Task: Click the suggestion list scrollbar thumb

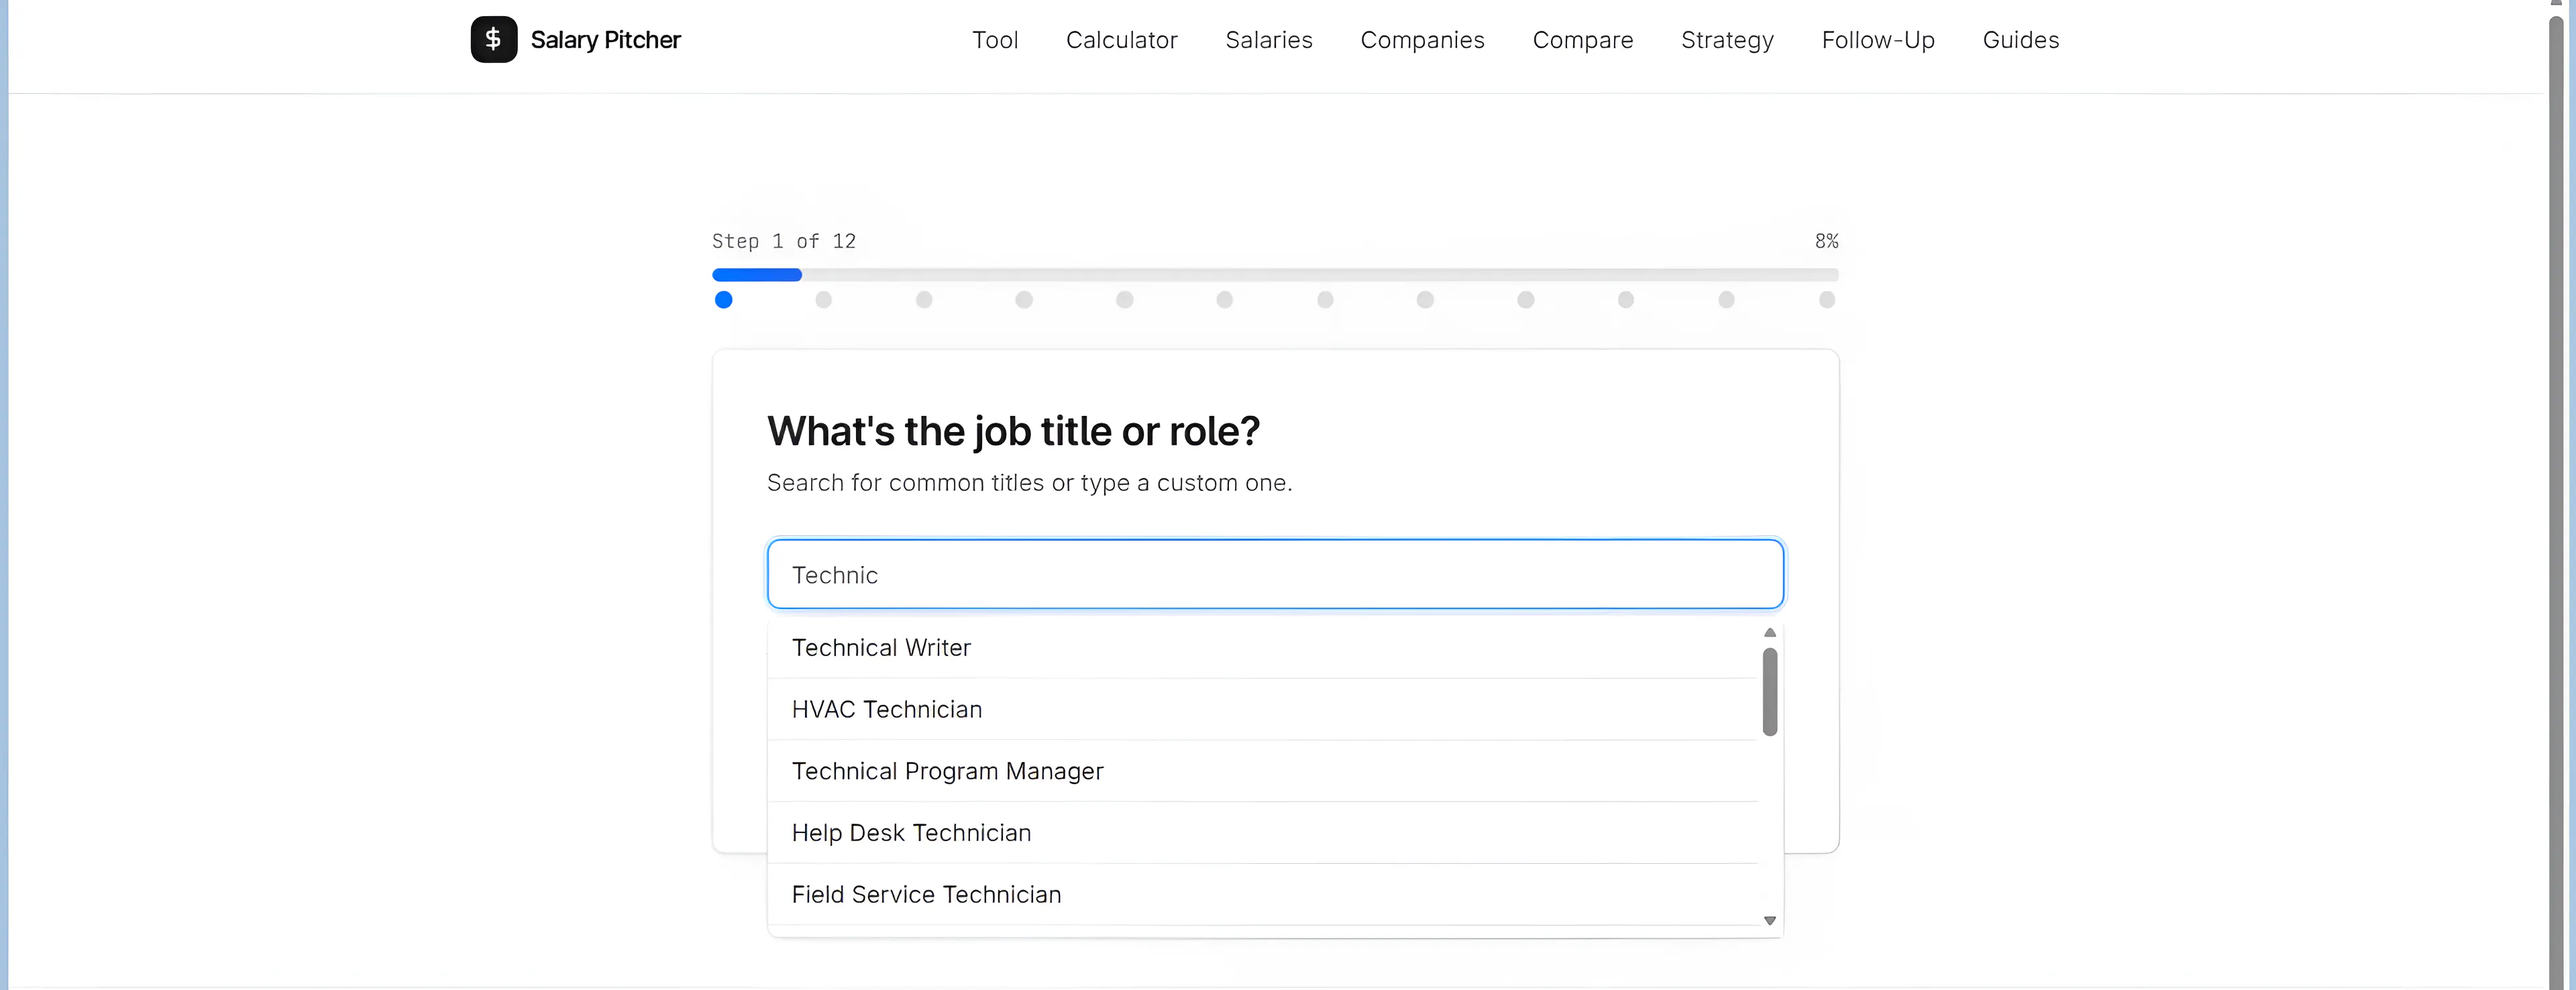Action: pyautogui.click(x=1769, y=692)
